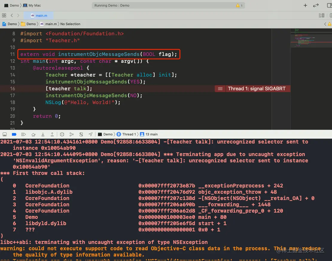Screen dimensions: 332x261
Task: Expand the SIGABRT annotation lines icon
Action: click(220, 89)
